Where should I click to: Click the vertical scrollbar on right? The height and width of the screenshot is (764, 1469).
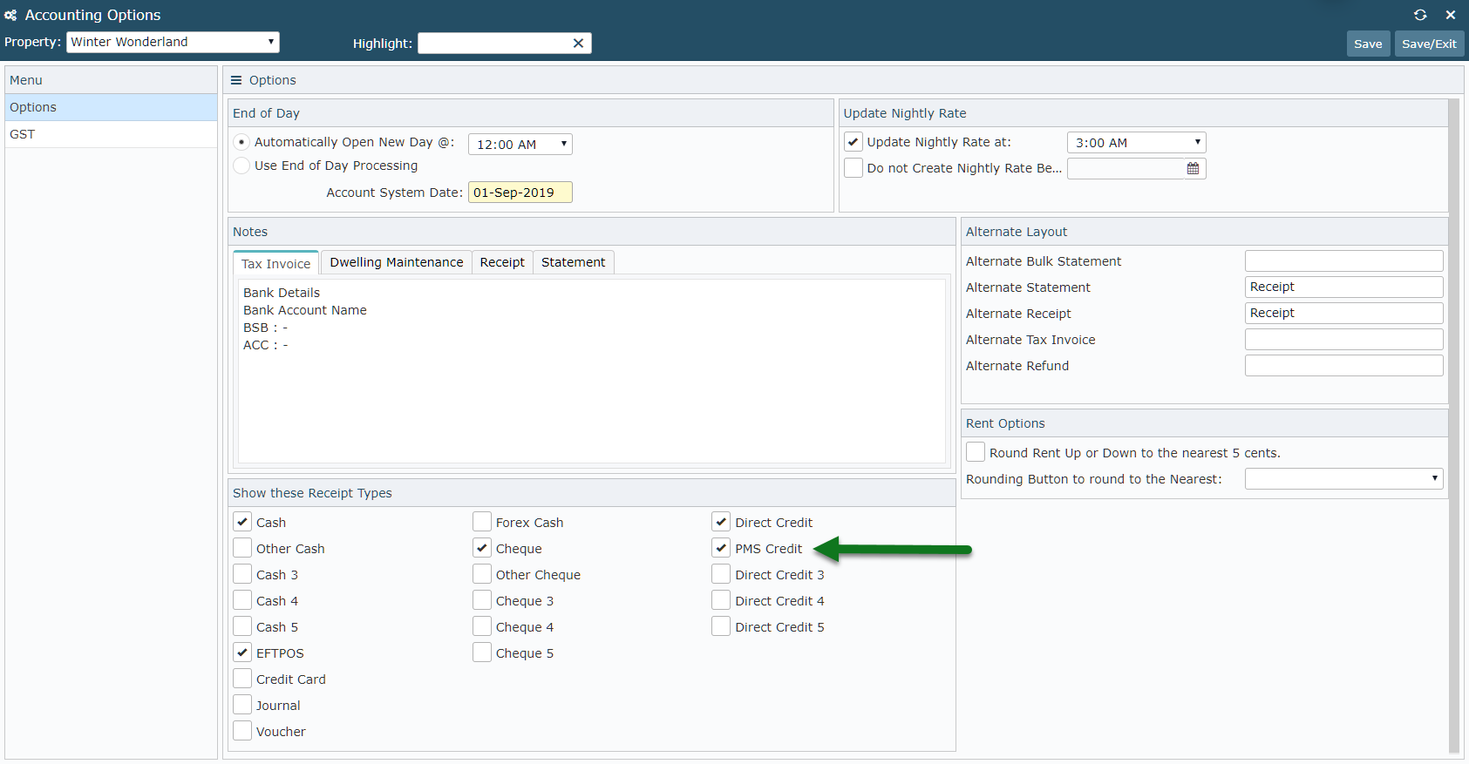point(1453,425)
